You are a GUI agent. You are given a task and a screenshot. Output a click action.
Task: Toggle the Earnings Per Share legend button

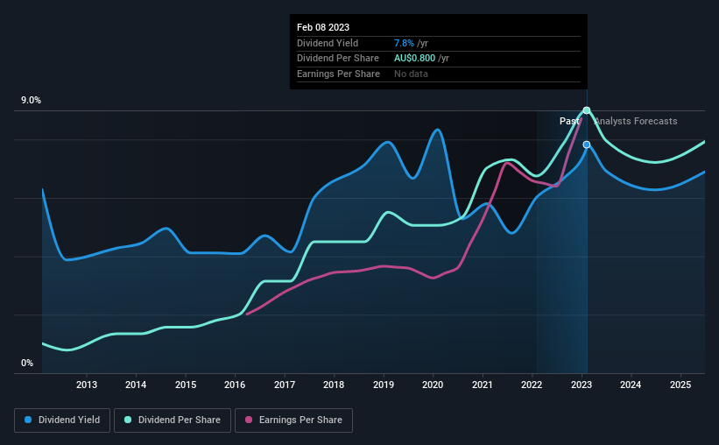[x=293, y=420]
